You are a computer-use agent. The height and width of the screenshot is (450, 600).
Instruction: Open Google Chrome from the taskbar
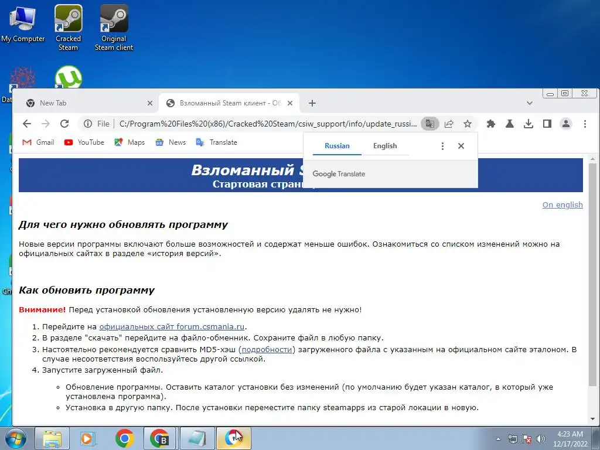click(124, 438)
